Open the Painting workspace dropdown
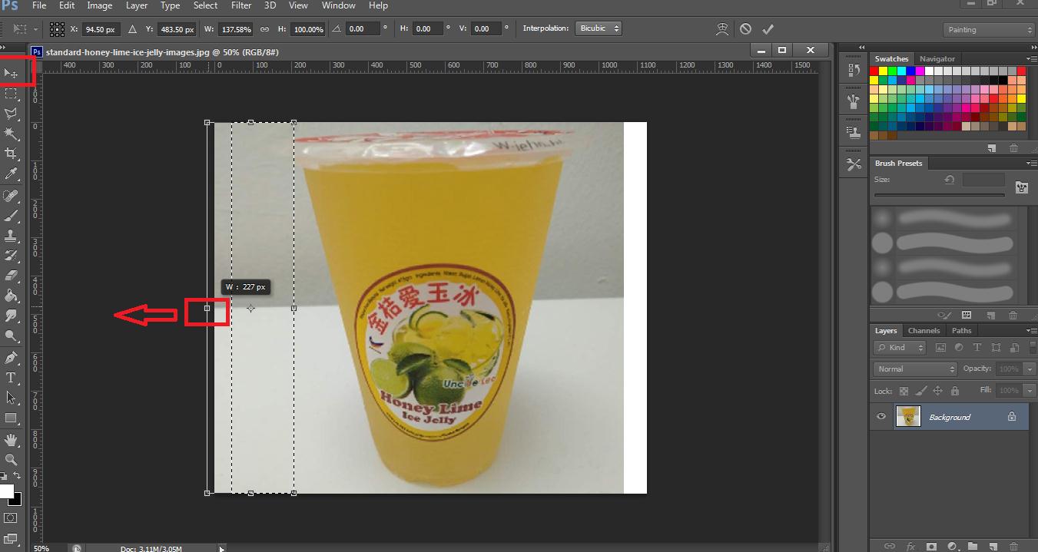 (989, 30)
